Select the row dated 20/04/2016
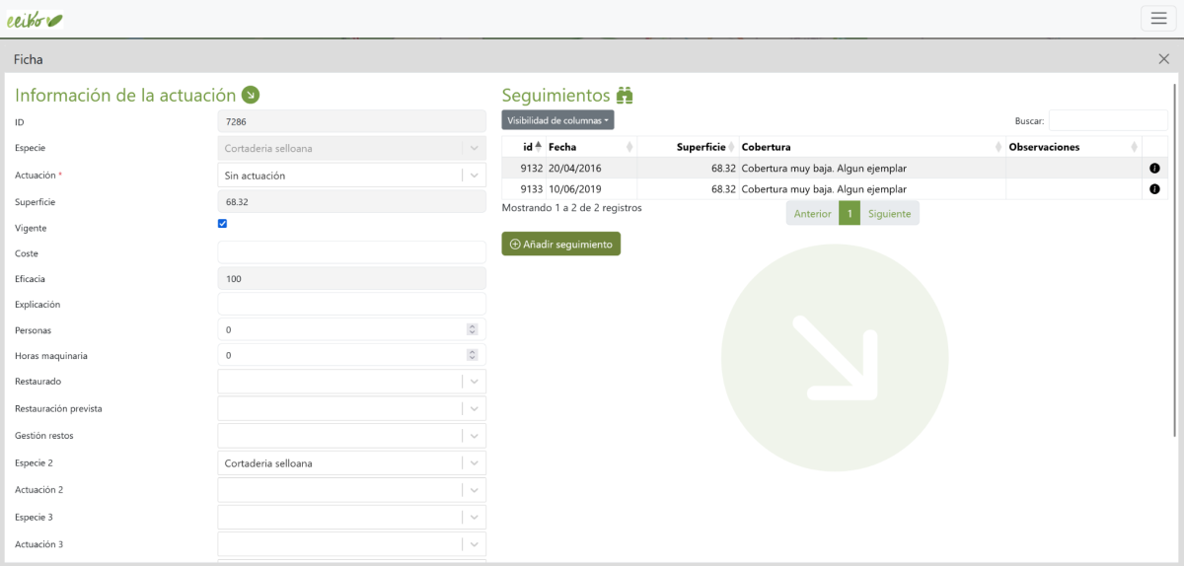The height and width of the screenshot is (566, 1184). [835, 168]
